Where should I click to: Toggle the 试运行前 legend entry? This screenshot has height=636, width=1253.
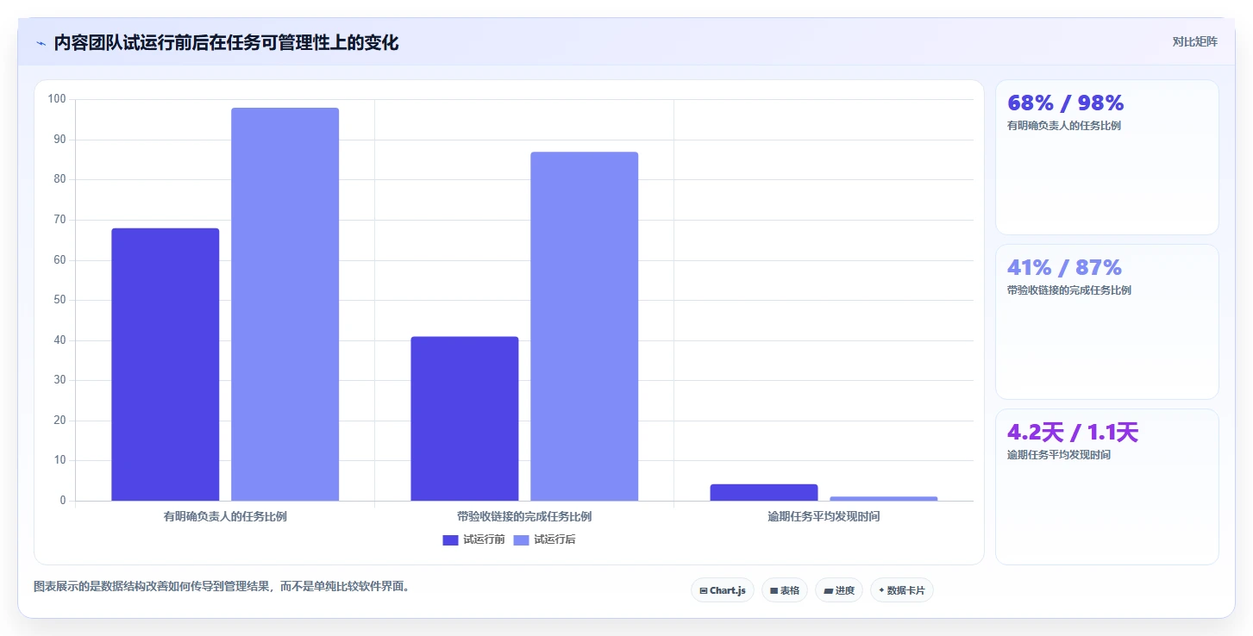point(473,540)
